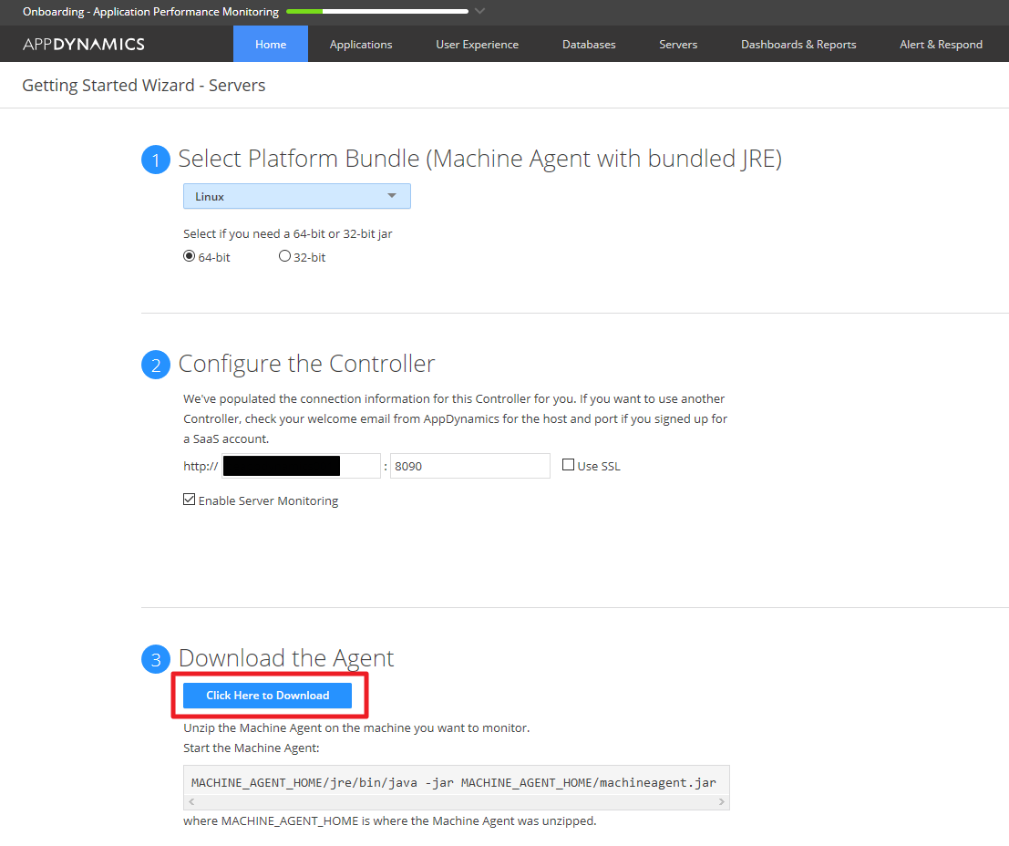This screenshot has width=1009, height=846.
Task: Click the AppDynamics logo
Action: tap(84, 44)
